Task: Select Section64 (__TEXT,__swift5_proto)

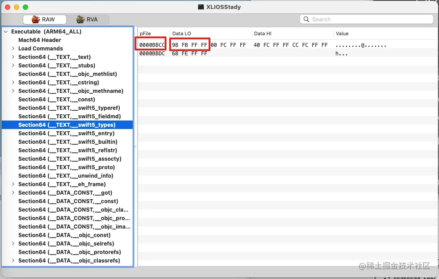Action: click(x=67, y=167)
